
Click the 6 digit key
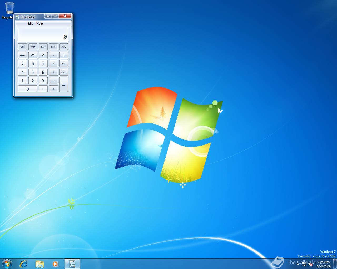[x=43, y=72]
